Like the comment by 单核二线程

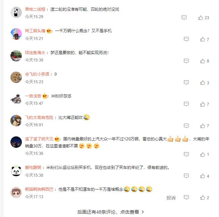point(204,18)
